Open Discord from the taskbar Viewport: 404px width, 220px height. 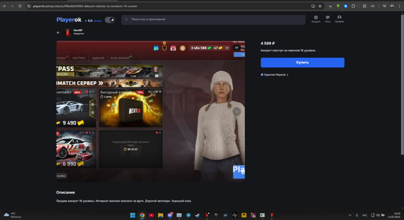(170, 215)
